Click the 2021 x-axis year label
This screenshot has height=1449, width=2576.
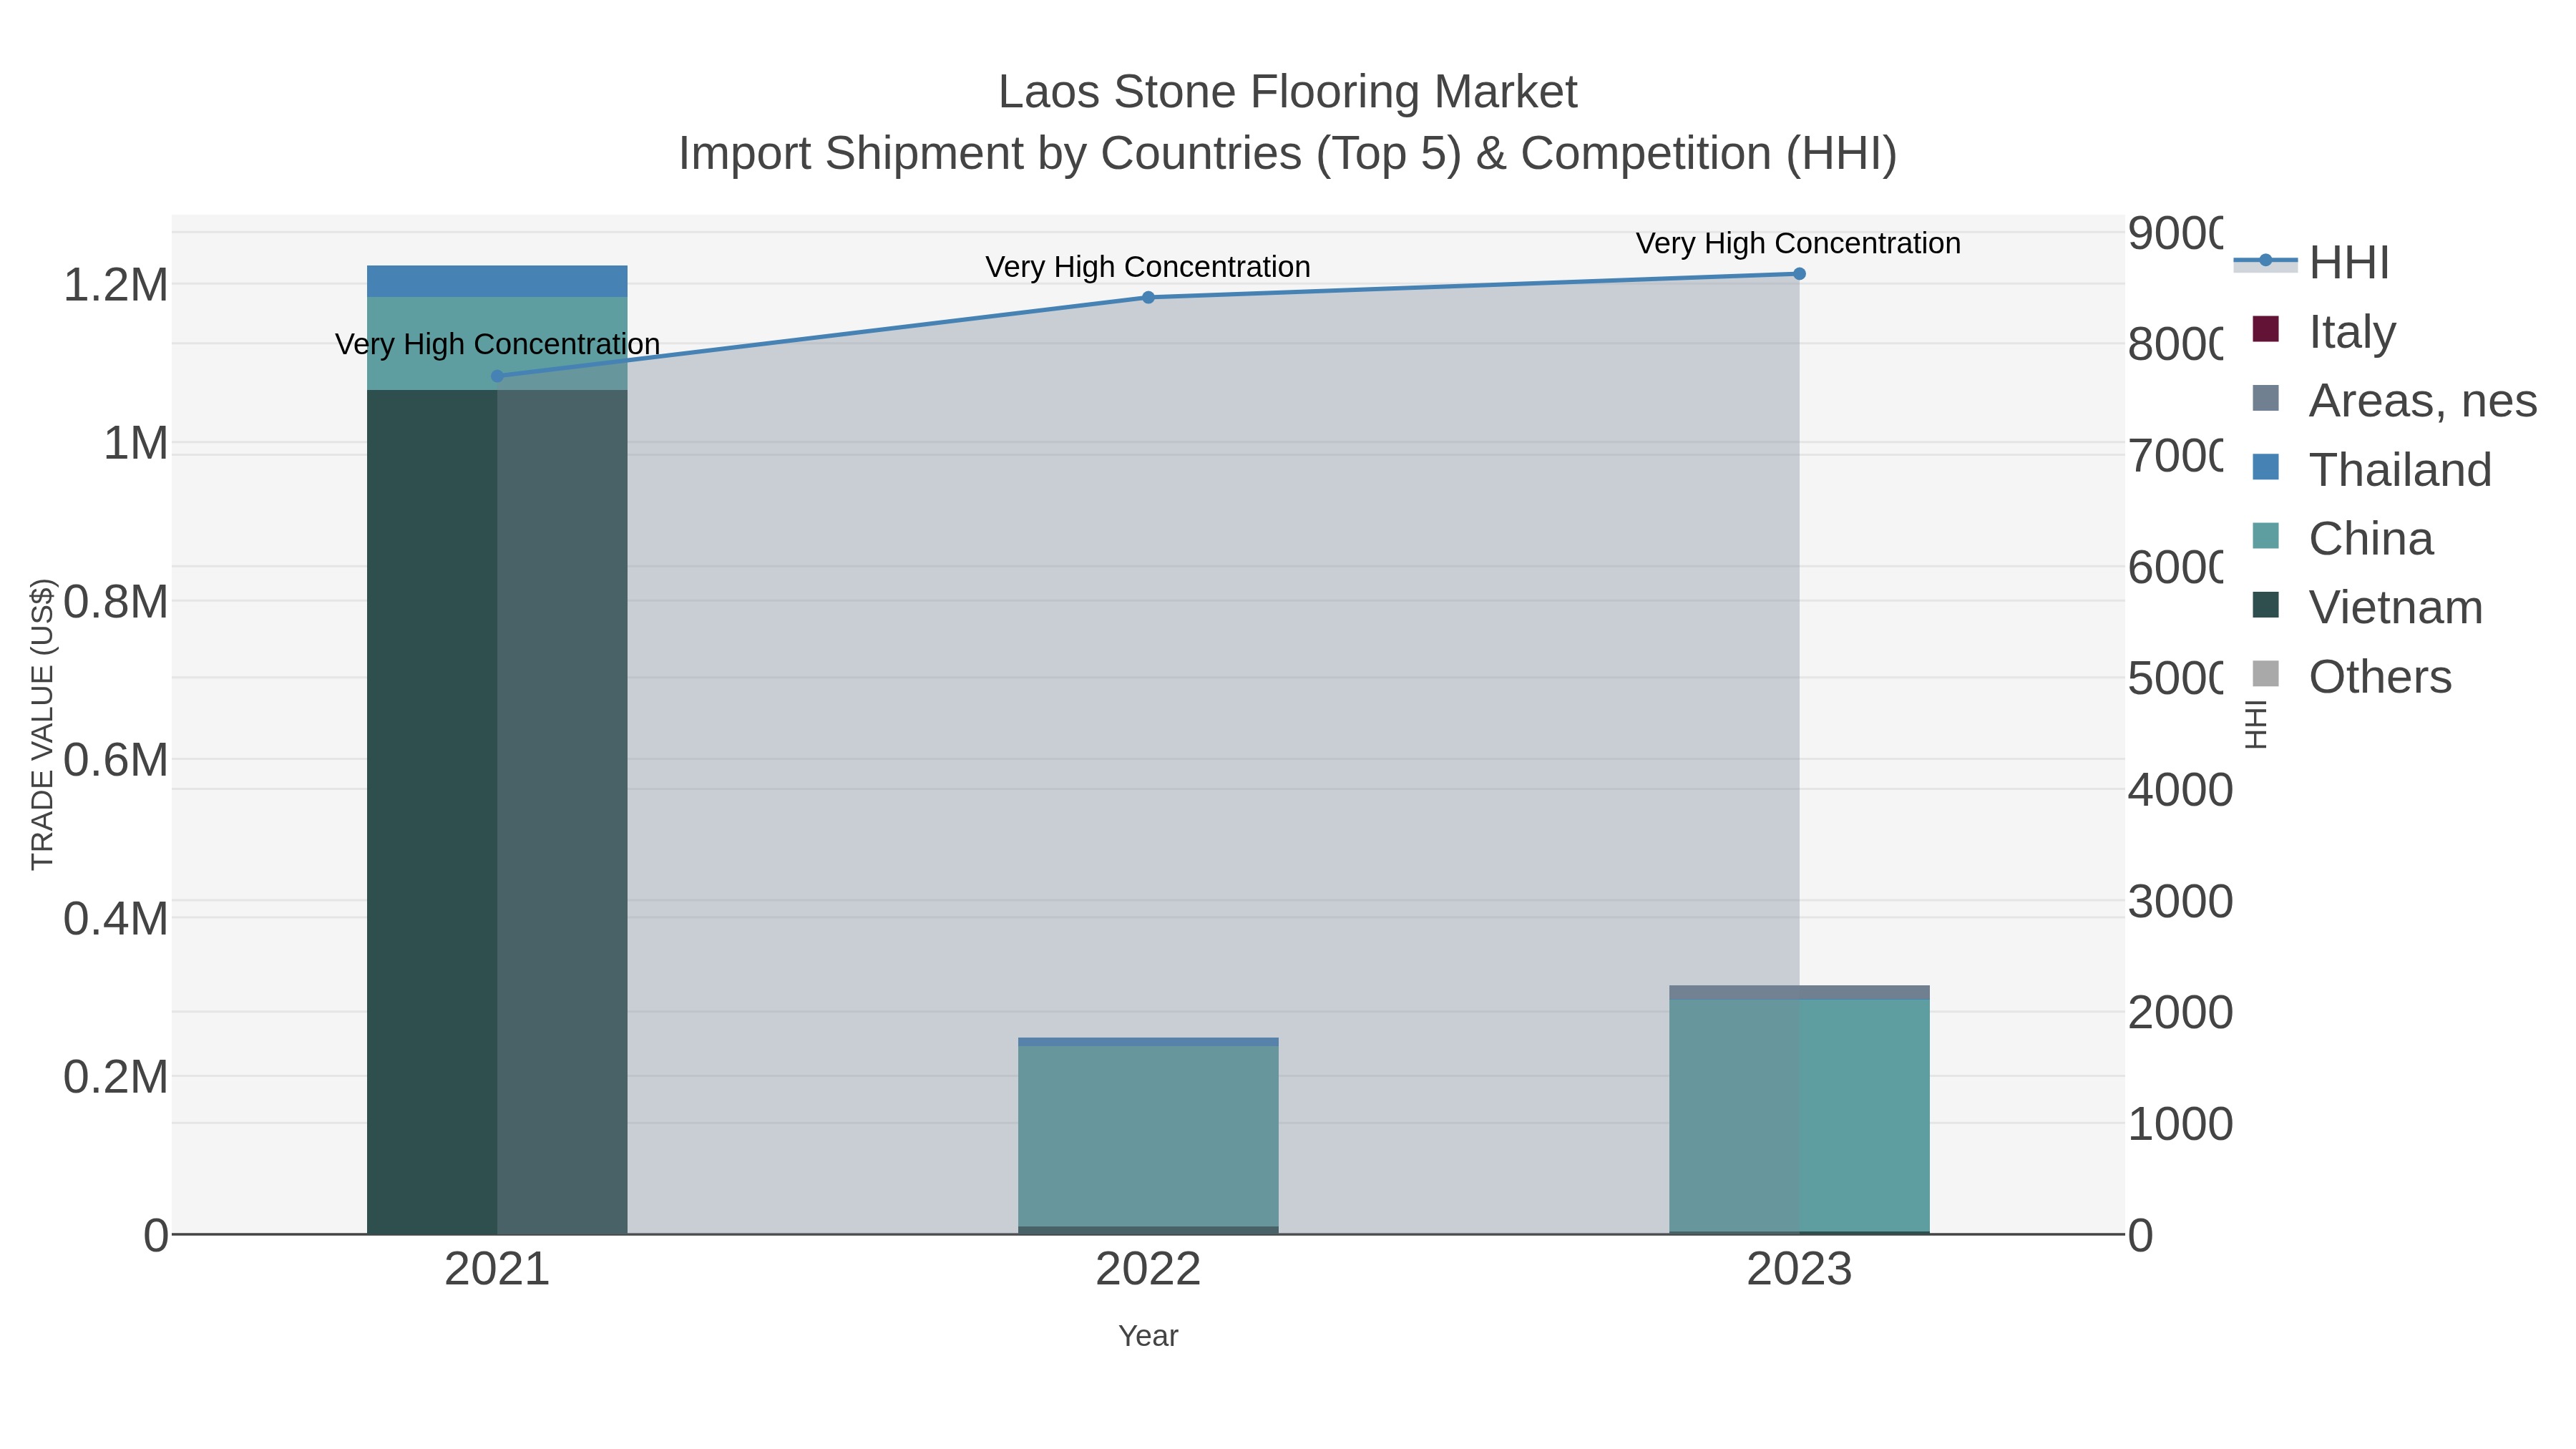click(497, 1270)
